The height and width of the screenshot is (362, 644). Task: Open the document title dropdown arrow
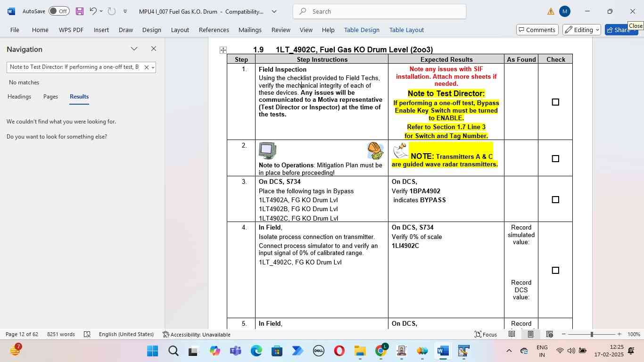click(274, 11)
